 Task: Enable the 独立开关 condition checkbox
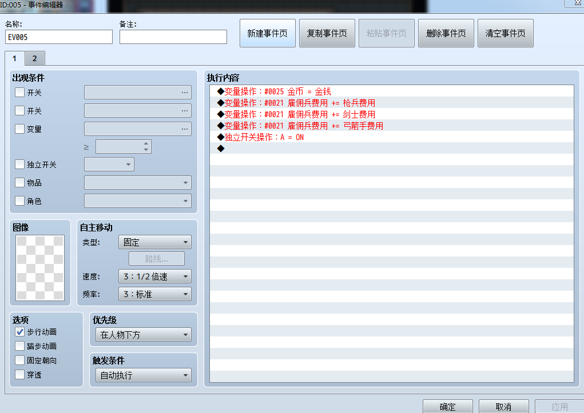20,164
